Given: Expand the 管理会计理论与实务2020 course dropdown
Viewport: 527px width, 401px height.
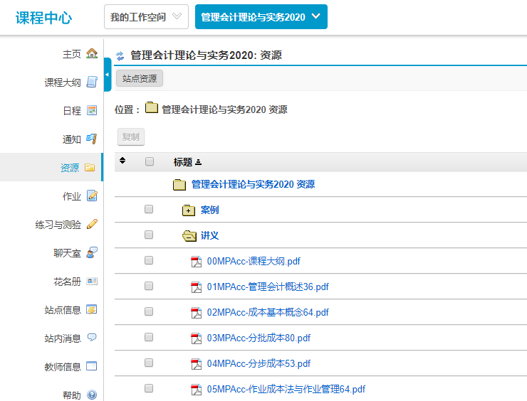Looking at the screenshot, I should pos(261,16).
